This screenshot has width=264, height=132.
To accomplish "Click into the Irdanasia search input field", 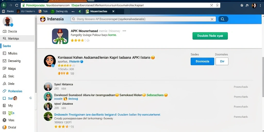I will [x=143, y=19].
